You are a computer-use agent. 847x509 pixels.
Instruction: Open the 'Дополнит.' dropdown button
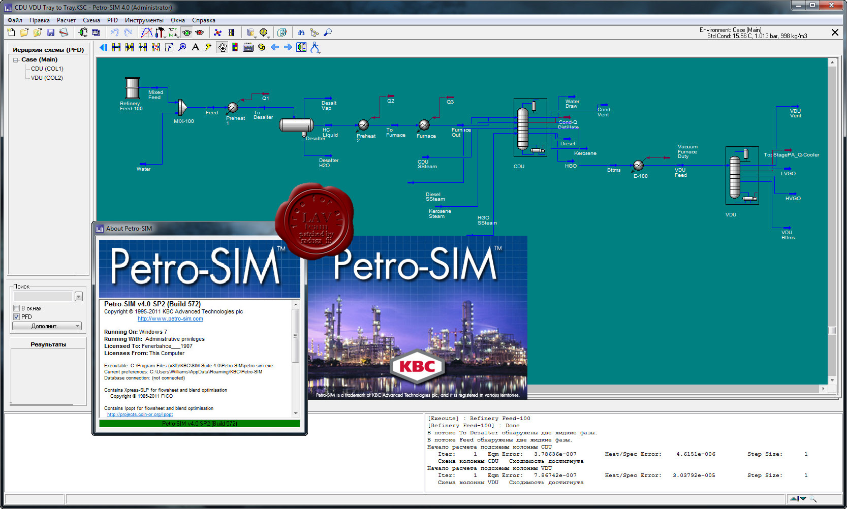[x=47, y=326]
